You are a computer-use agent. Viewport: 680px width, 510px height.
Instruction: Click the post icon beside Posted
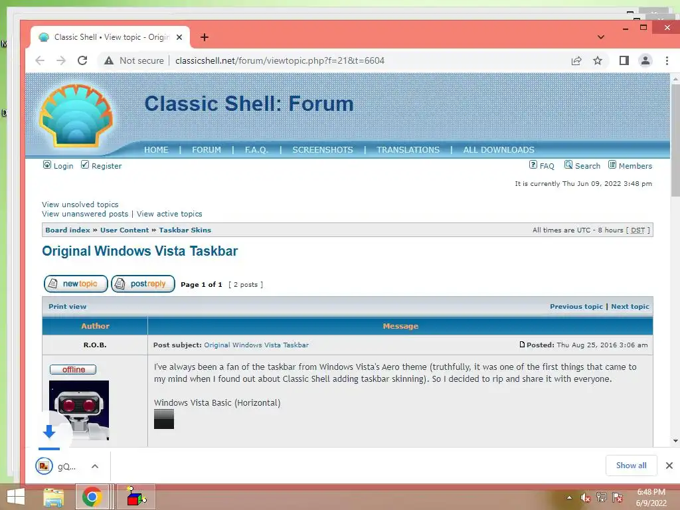pos(522,345)
